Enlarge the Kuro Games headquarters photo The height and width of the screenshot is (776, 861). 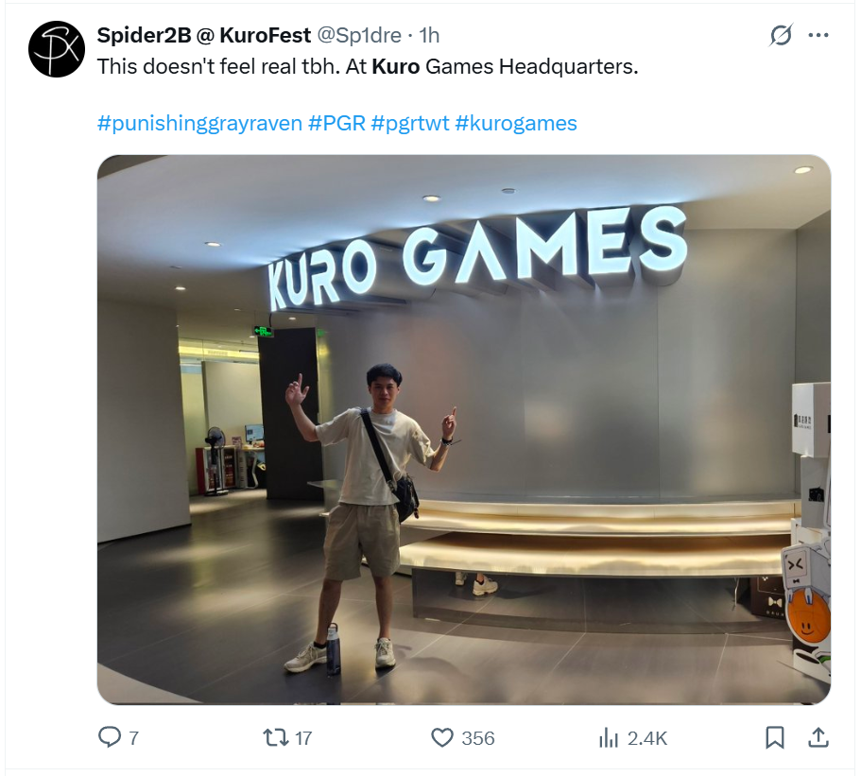464,429
